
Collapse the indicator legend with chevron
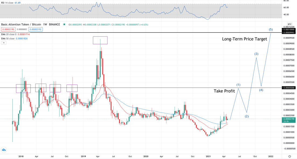[4, 43]
